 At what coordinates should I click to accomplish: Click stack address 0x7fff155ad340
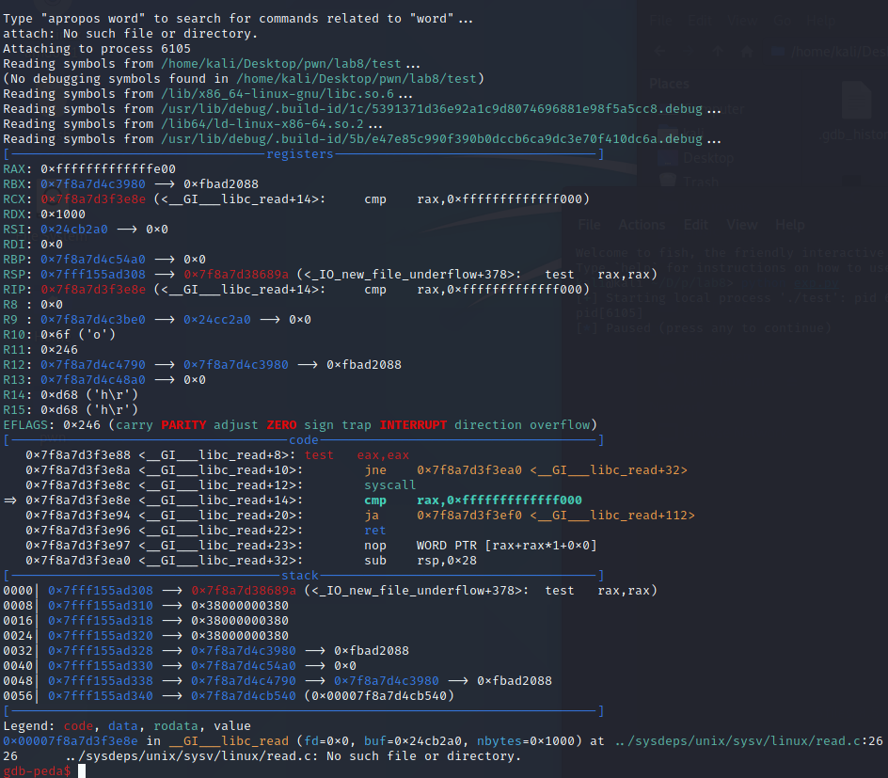pyautogui.click(x=101, y=696)
